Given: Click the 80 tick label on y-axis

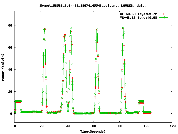Looking at the screenshot, I should 10,25.
